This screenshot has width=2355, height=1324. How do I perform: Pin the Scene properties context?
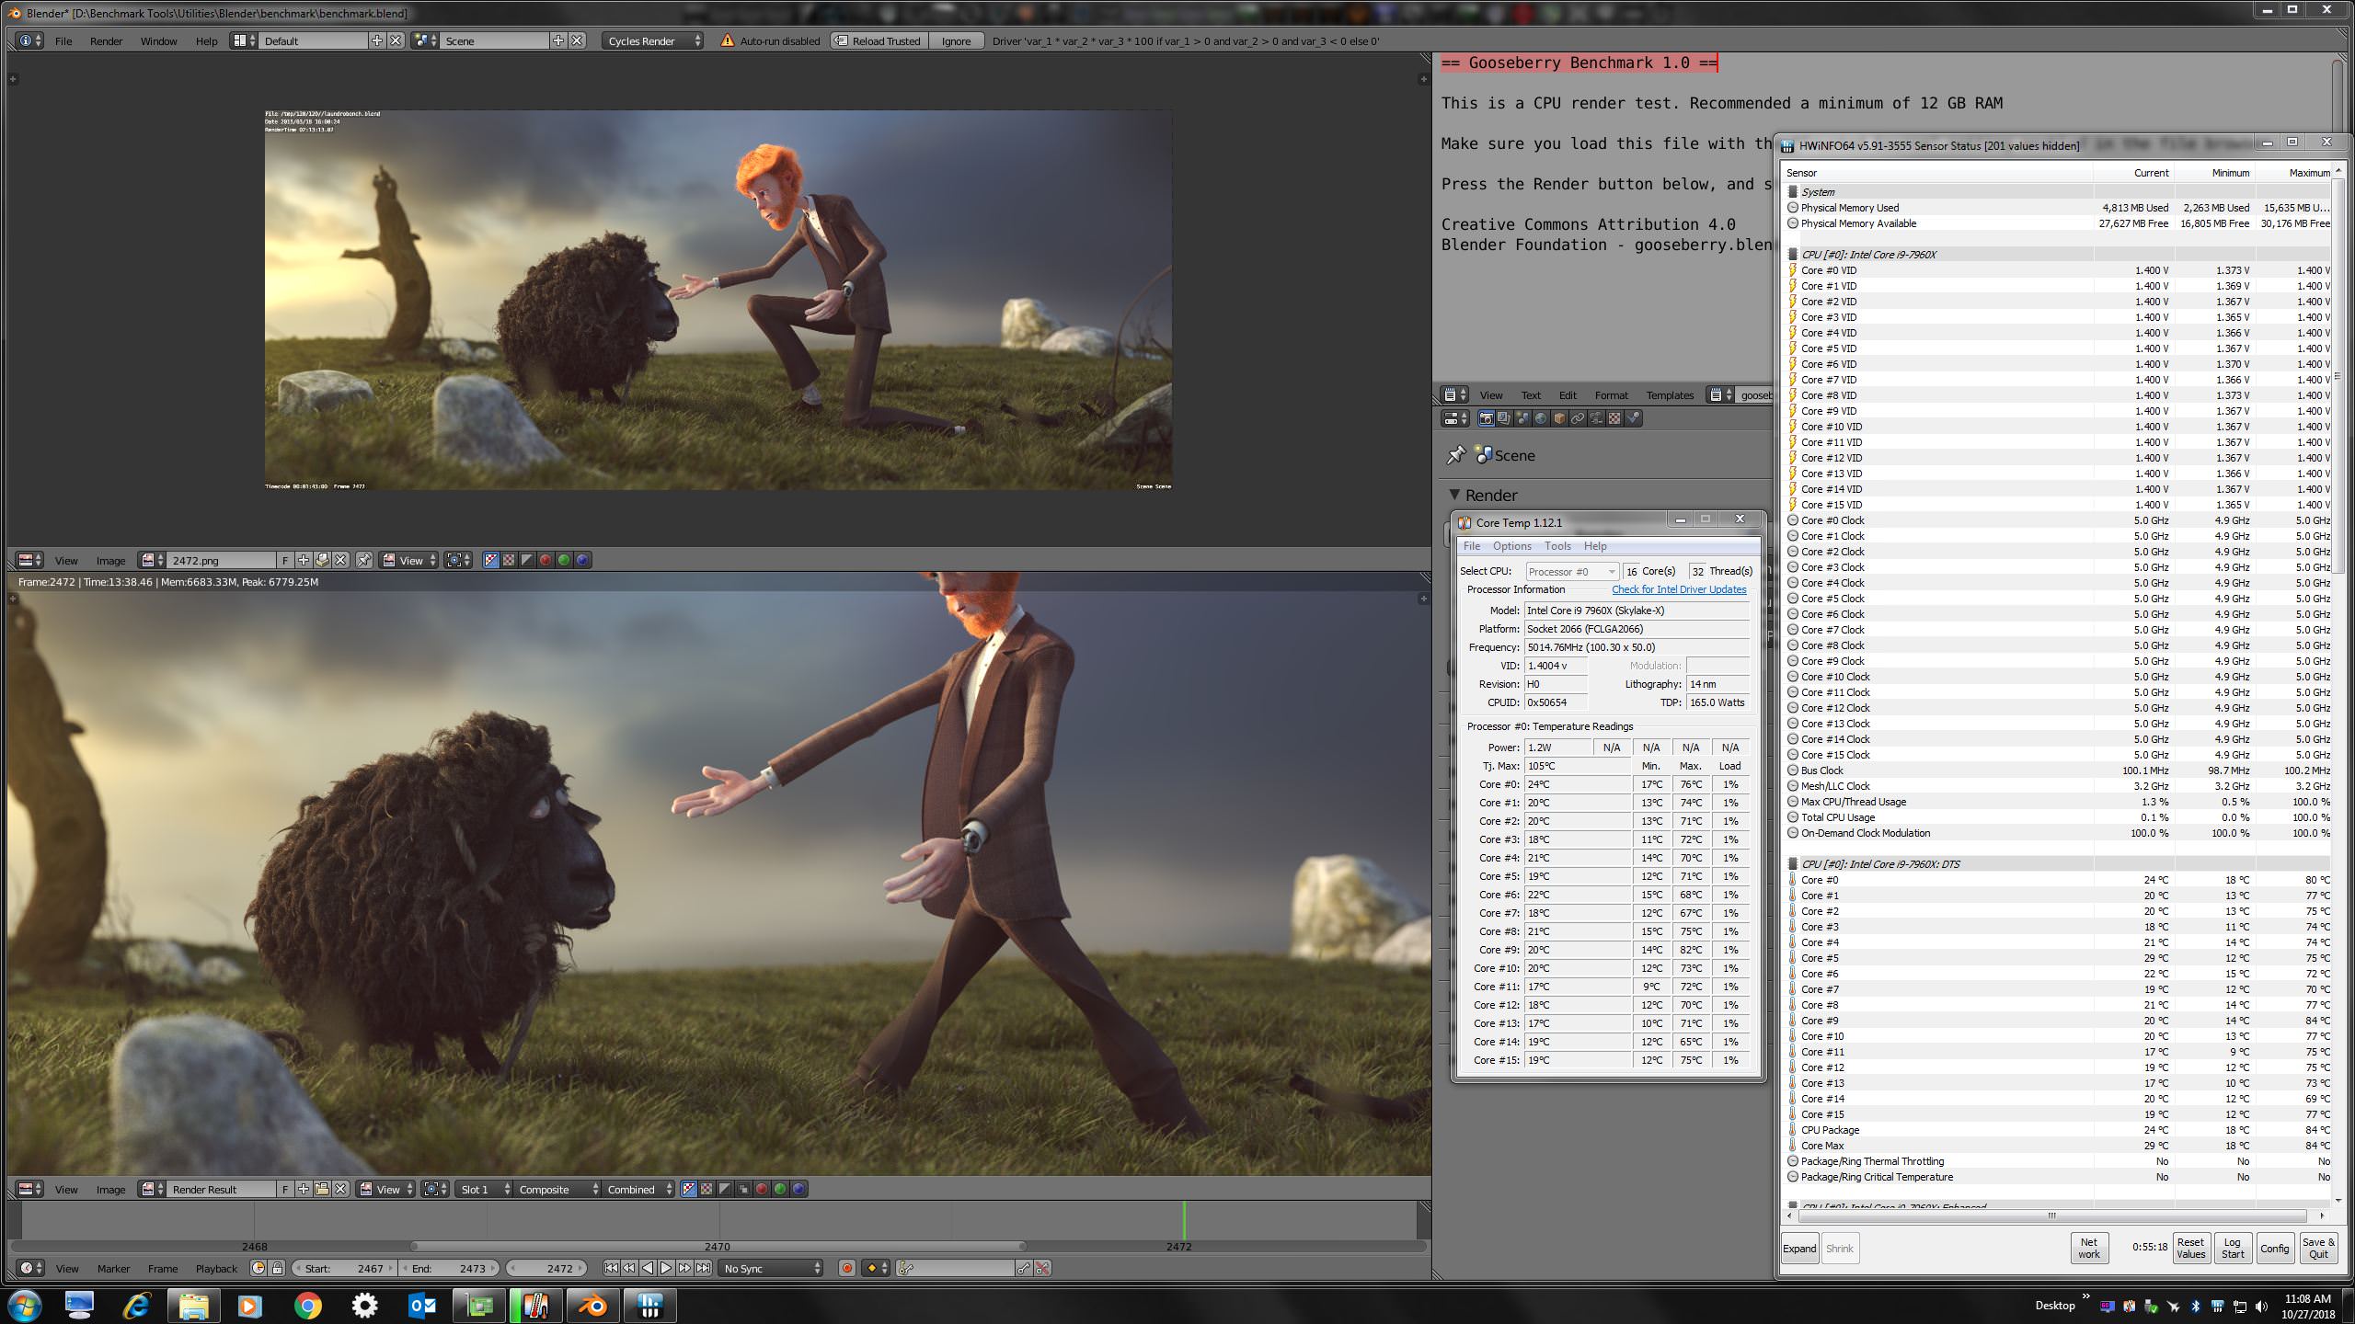1455,455
